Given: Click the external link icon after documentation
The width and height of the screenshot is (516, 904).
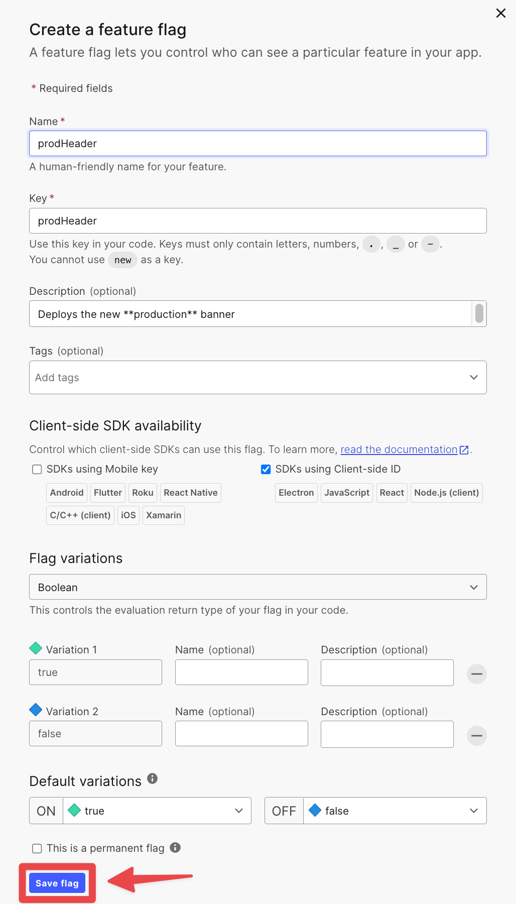Looking at the screenshot, I should click(464, 450).
